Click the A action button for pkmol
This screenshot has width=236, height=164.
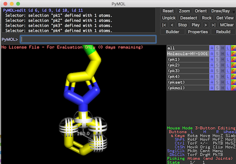point(212,88)
